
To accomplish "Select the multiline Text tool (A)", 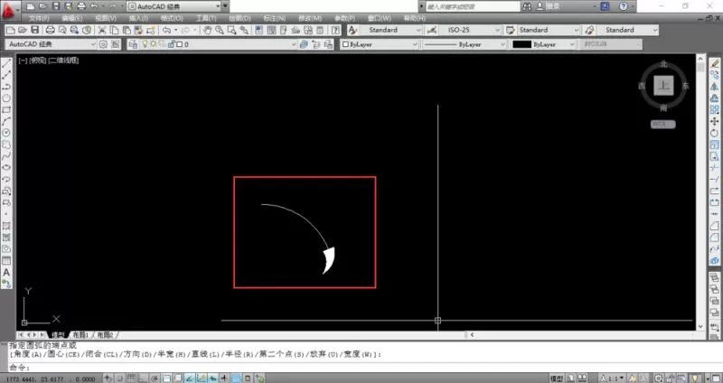I will pos(6,273).
